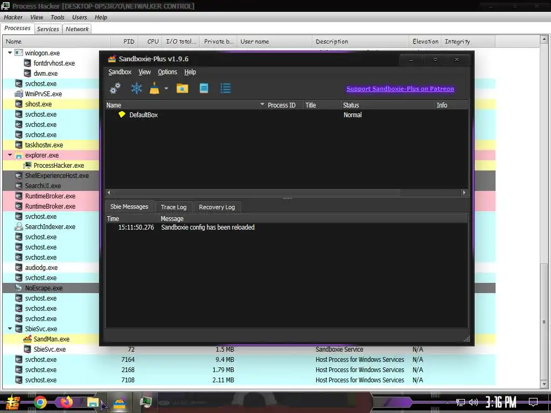551x413 pixels.
Task: Click the ProcessHacker.exe process icon
Action: coord(27,166)
